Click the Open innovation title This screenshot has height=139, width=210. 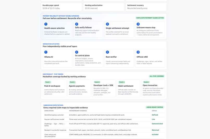click(x=150, y=85)
